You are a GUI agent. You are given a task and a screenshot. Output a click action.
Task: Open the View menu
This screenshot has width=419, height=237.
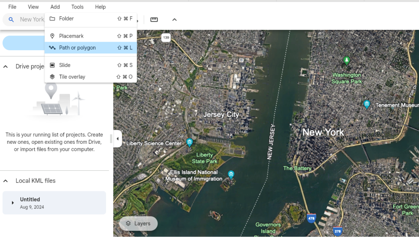pyautogui.click(x=33, y=7)
